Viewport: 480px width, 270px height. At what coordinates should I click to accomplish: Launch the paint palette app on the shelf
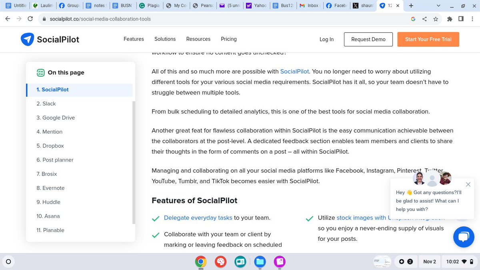(x=220, y=262)
